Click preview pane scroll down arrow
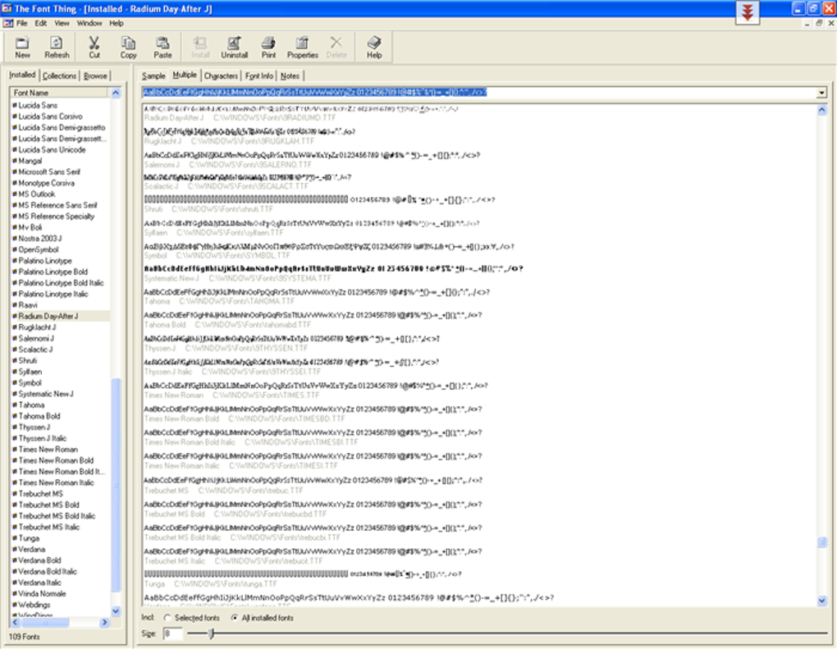Viewport: 837px width, 649px height. [x=822, y=601]
